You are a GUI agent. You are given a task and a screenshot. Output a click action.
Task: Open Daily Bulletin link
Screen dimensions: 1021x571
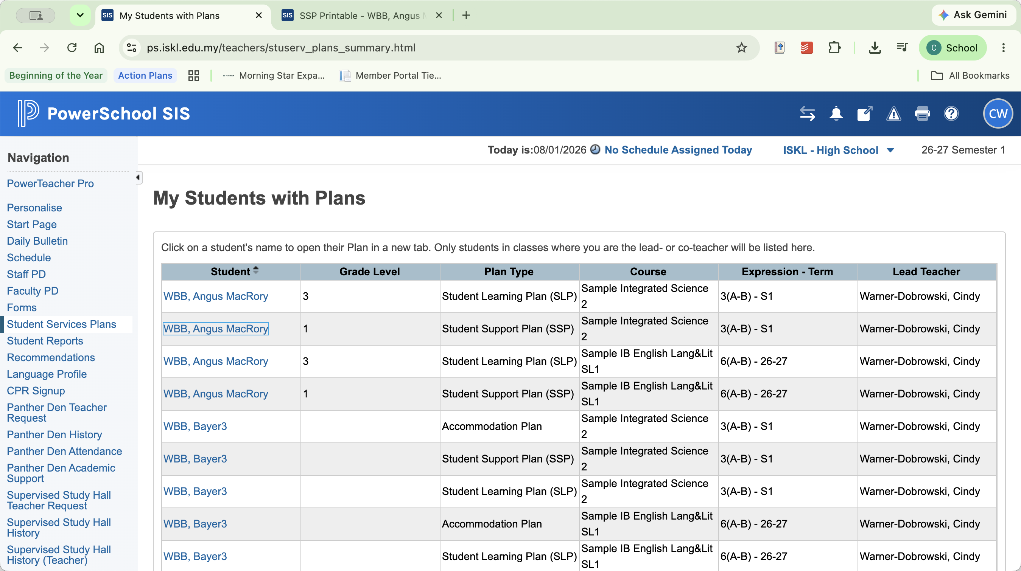pos(37,241)
